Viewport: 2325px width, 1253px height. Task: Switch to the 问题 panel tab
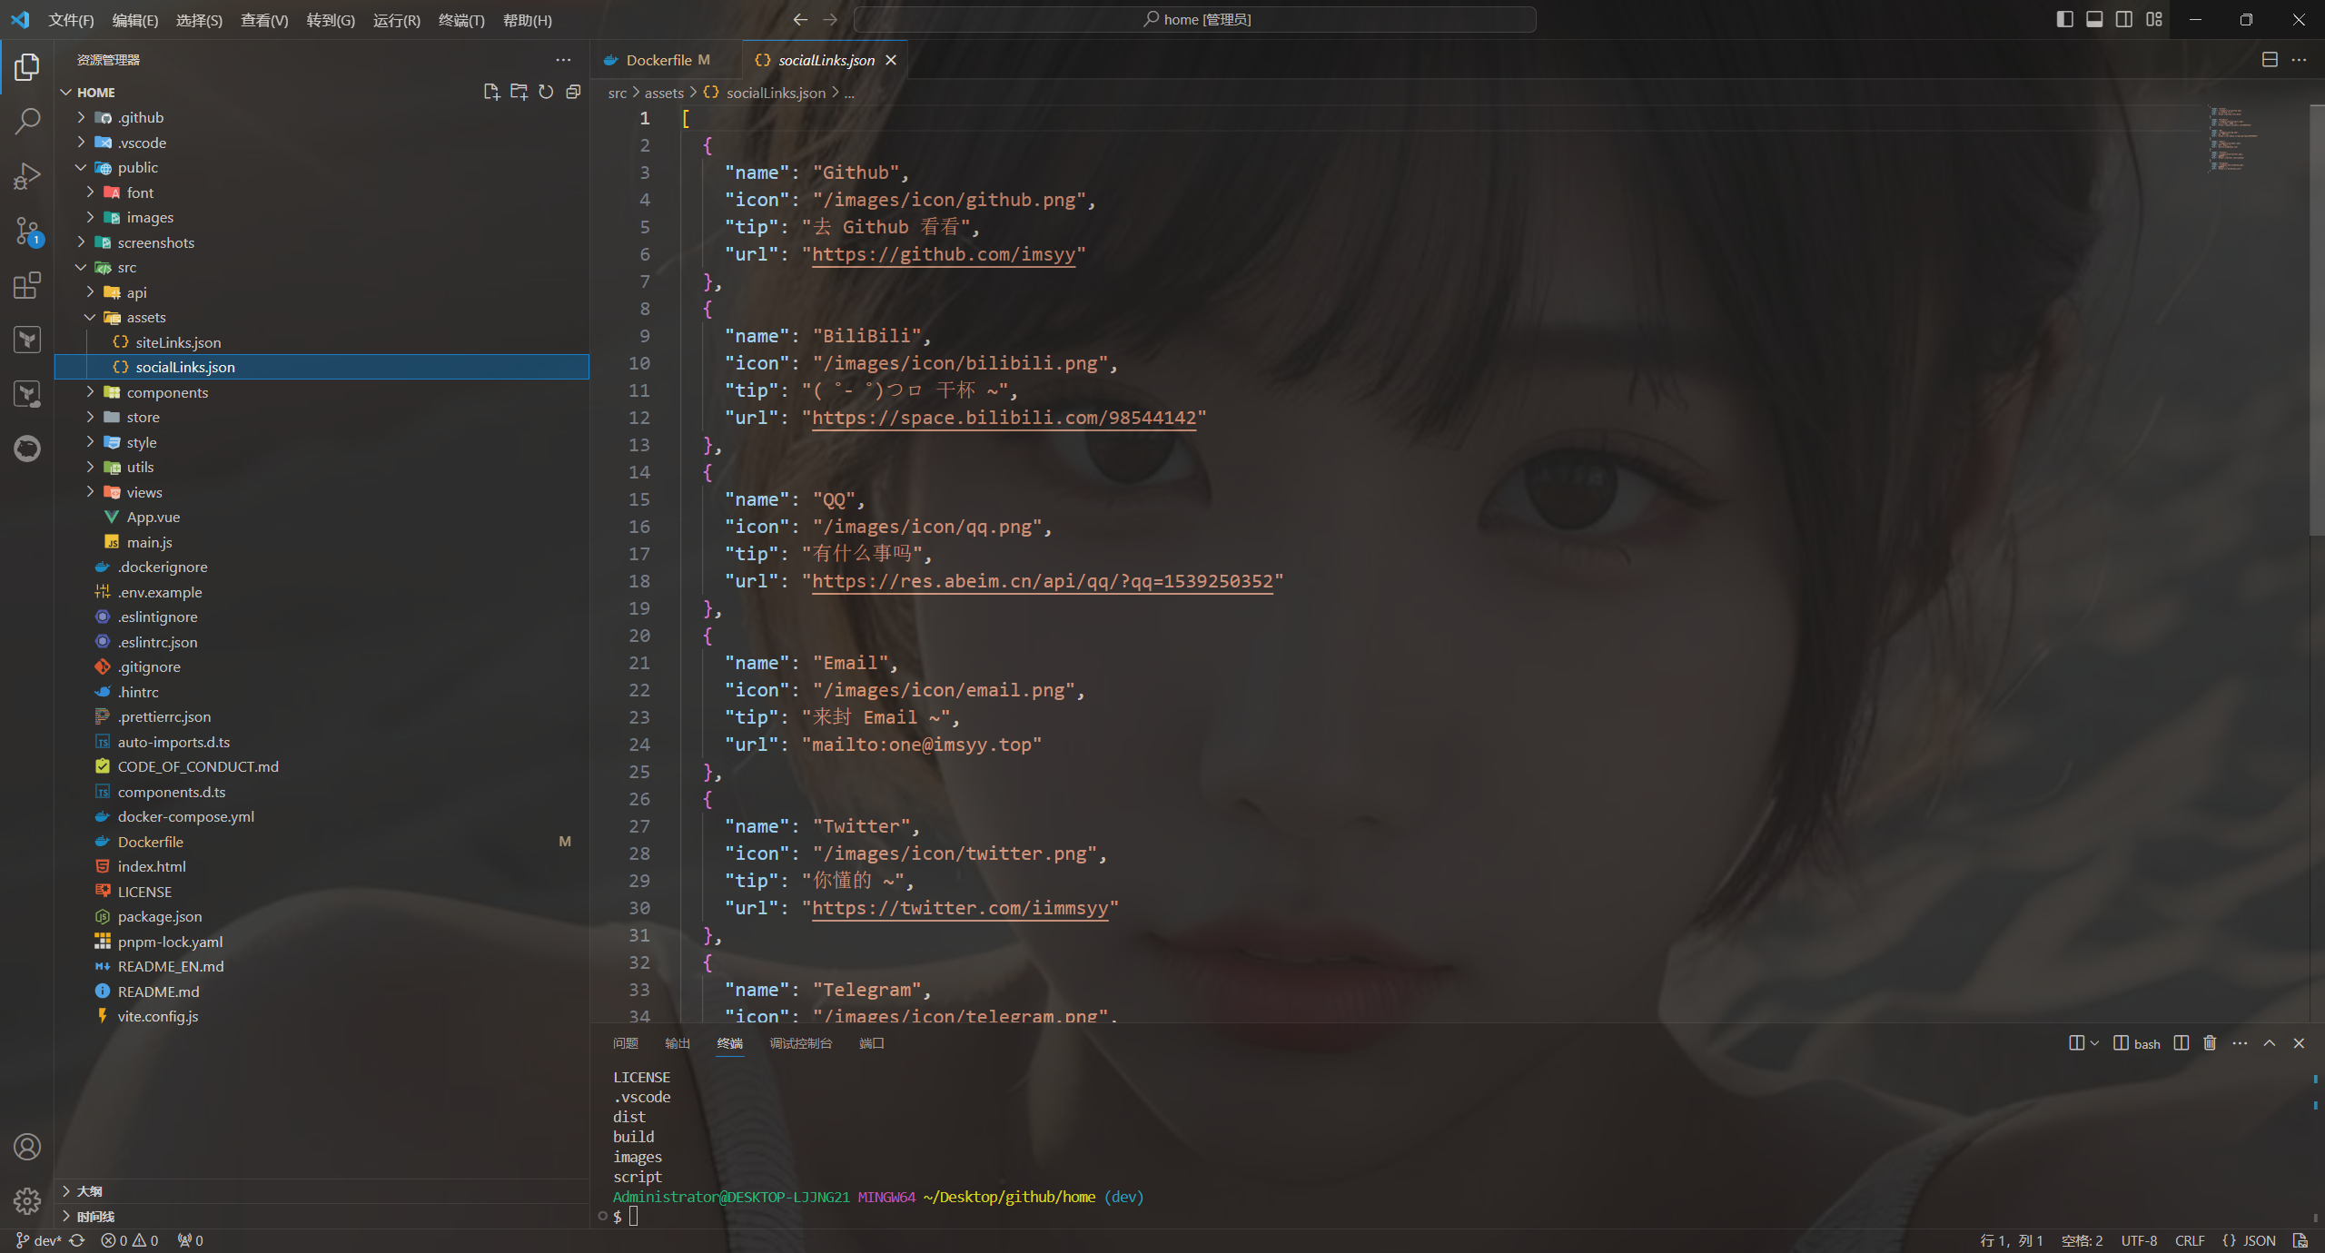626,1043
